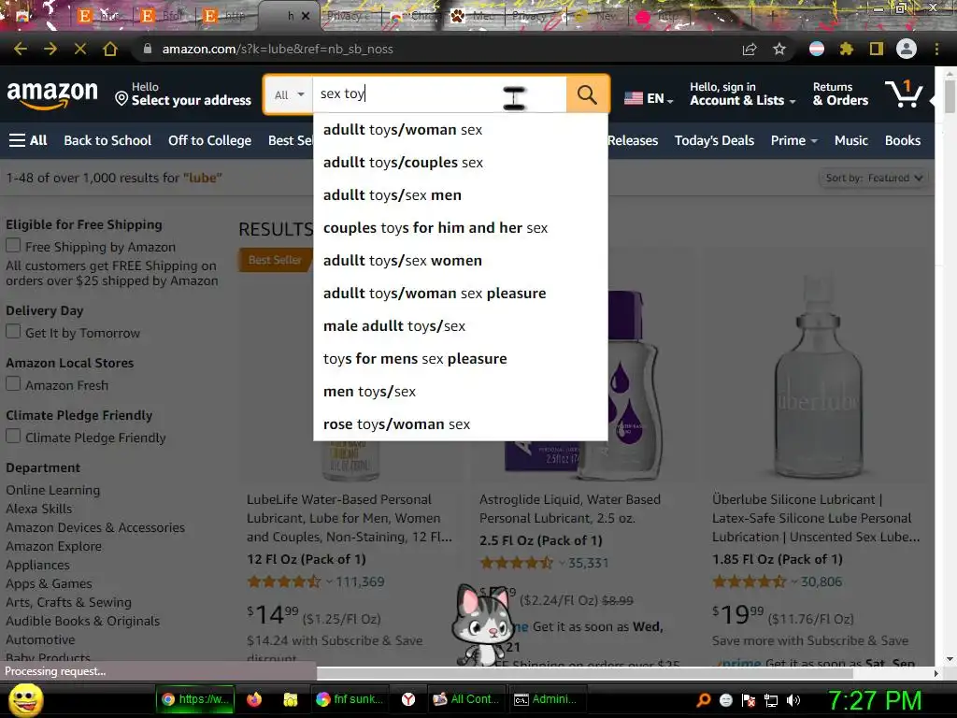Go to the Amazon logo home
The image size is (957, 718).
[52, 94]
